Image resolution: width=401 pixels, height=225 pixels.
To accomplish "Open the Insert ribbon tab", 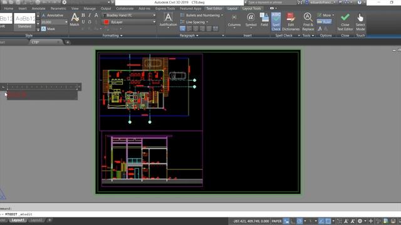I will [23, 8].
